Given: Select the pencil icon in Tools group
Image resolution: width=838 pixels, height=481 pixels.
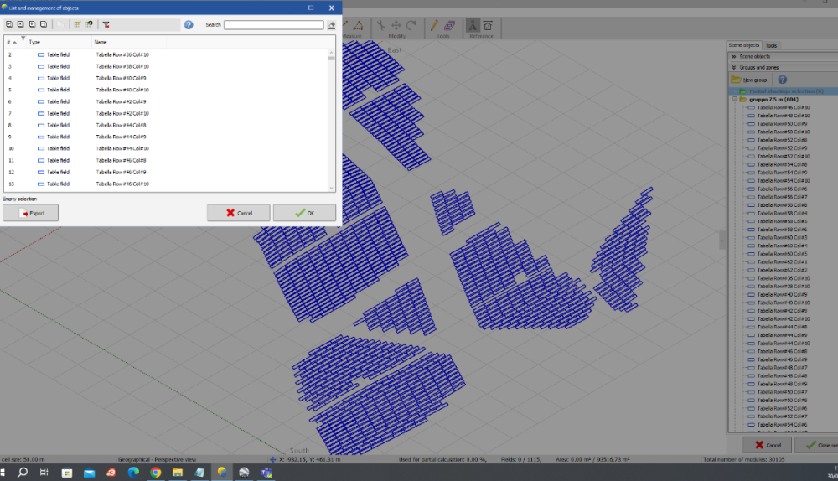Looking at the screenshot, I should [435, 25].
